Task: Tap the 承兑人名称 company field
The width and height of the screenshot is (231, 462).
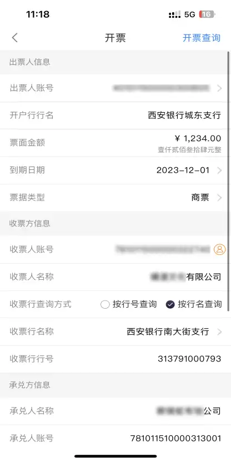Action: [115, 411]
